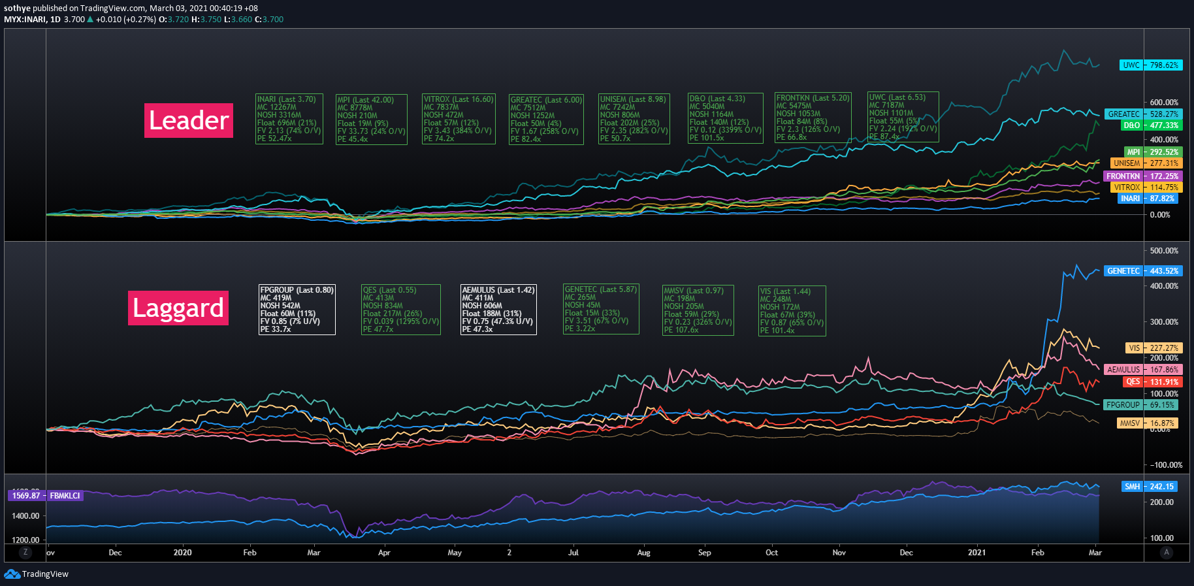Open the VIS (Last 1.44) note box

point(792,311)
